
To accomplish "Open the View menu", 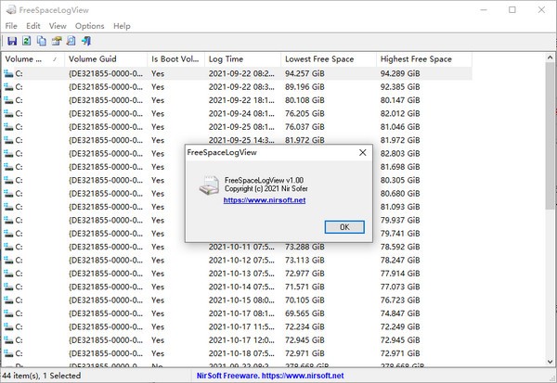I will coord(58,26).
